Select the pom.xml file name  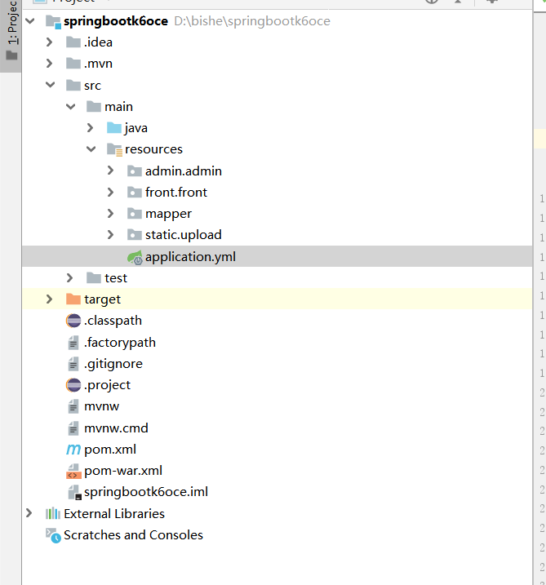click(110, 450)
